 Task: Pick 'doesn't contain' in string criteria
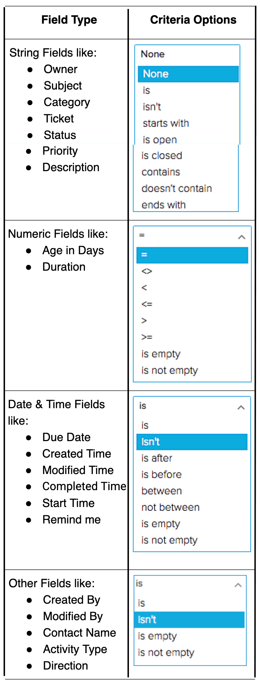tap(177, 188)
